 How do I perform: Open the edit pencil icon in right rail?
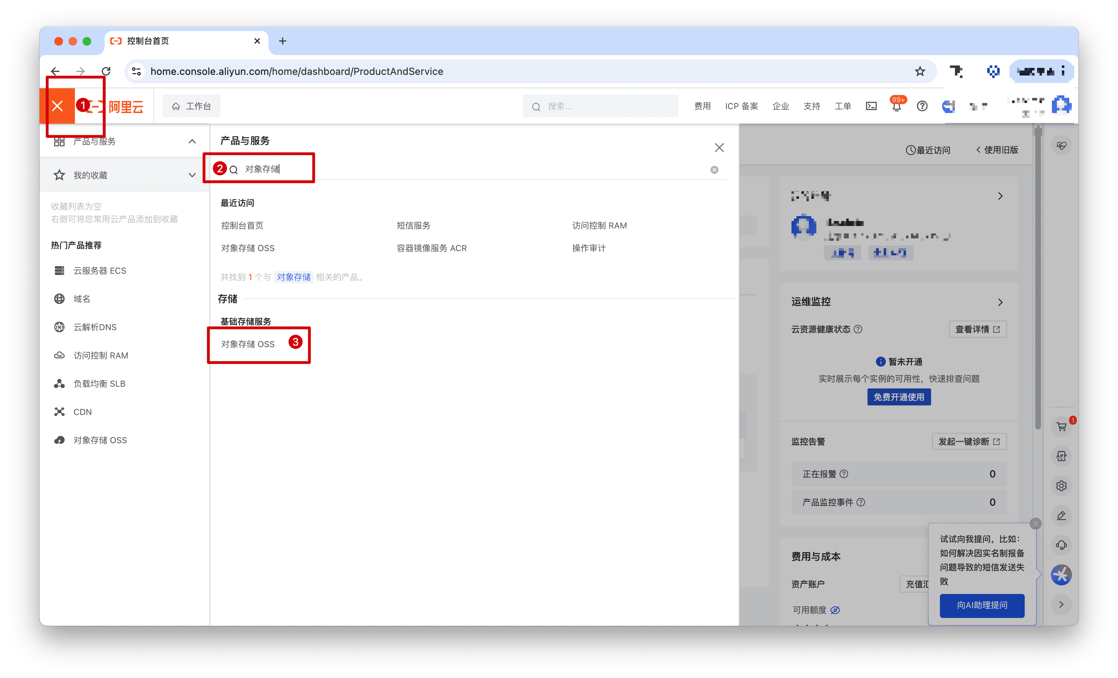1061,515
